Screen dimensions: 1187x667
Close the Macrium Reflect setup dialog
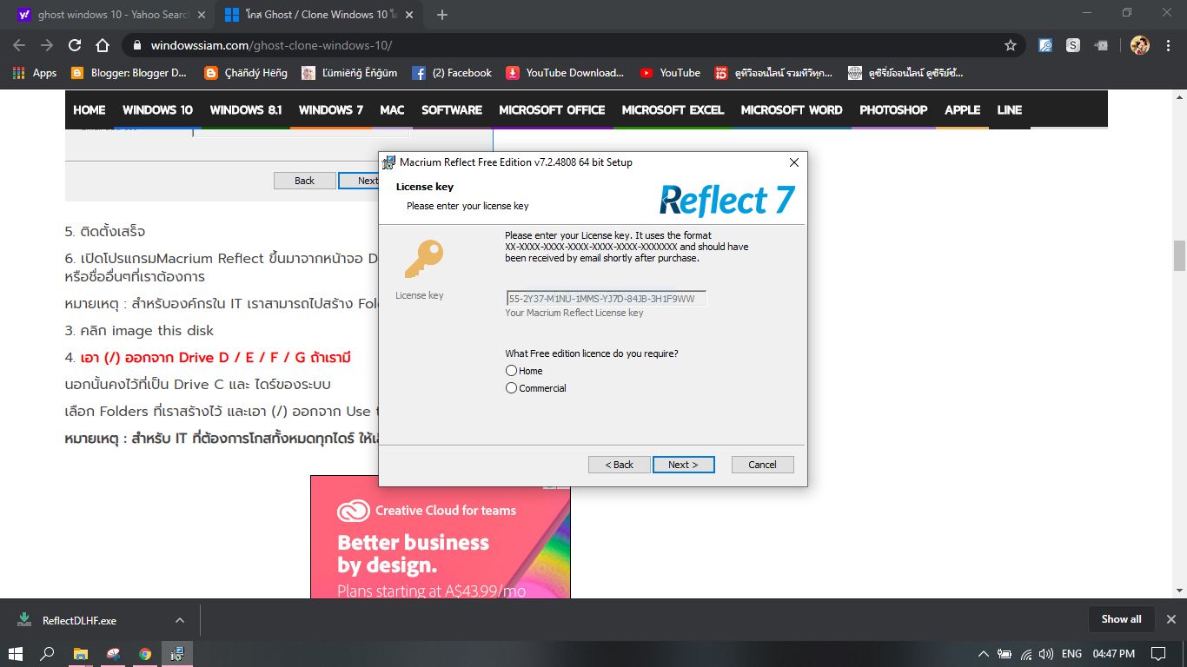(x=793, y=162)
